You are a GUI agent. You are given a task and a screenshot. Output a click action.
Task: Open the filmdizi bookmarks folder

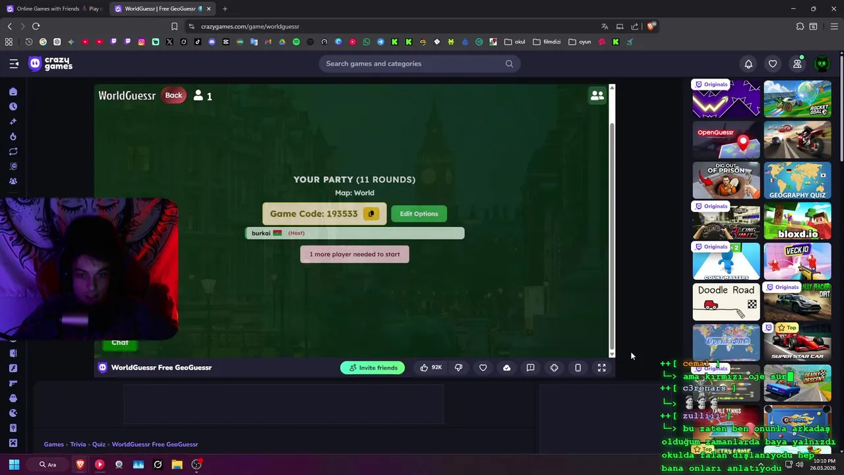[x=547, y=42]
